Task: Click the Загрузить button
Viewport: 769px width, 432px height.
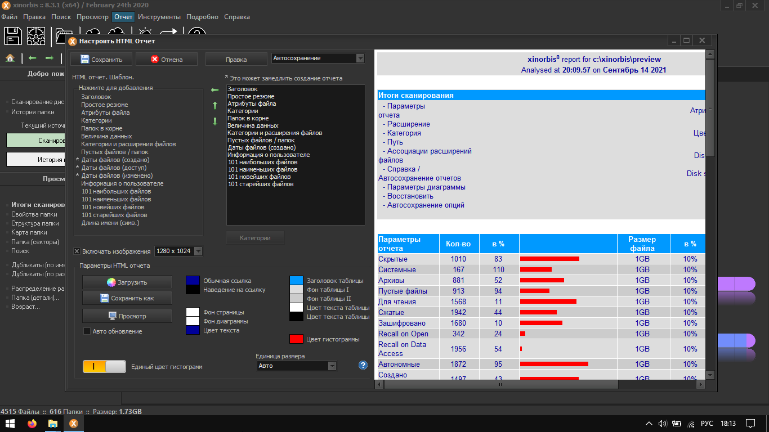Action: click(x=127, y=282)
